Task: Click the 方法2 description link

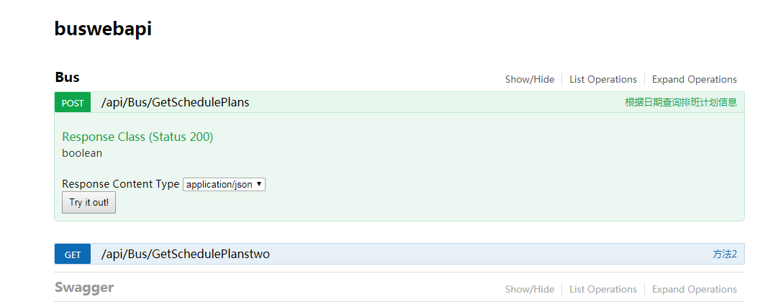Action: point(724,254)
